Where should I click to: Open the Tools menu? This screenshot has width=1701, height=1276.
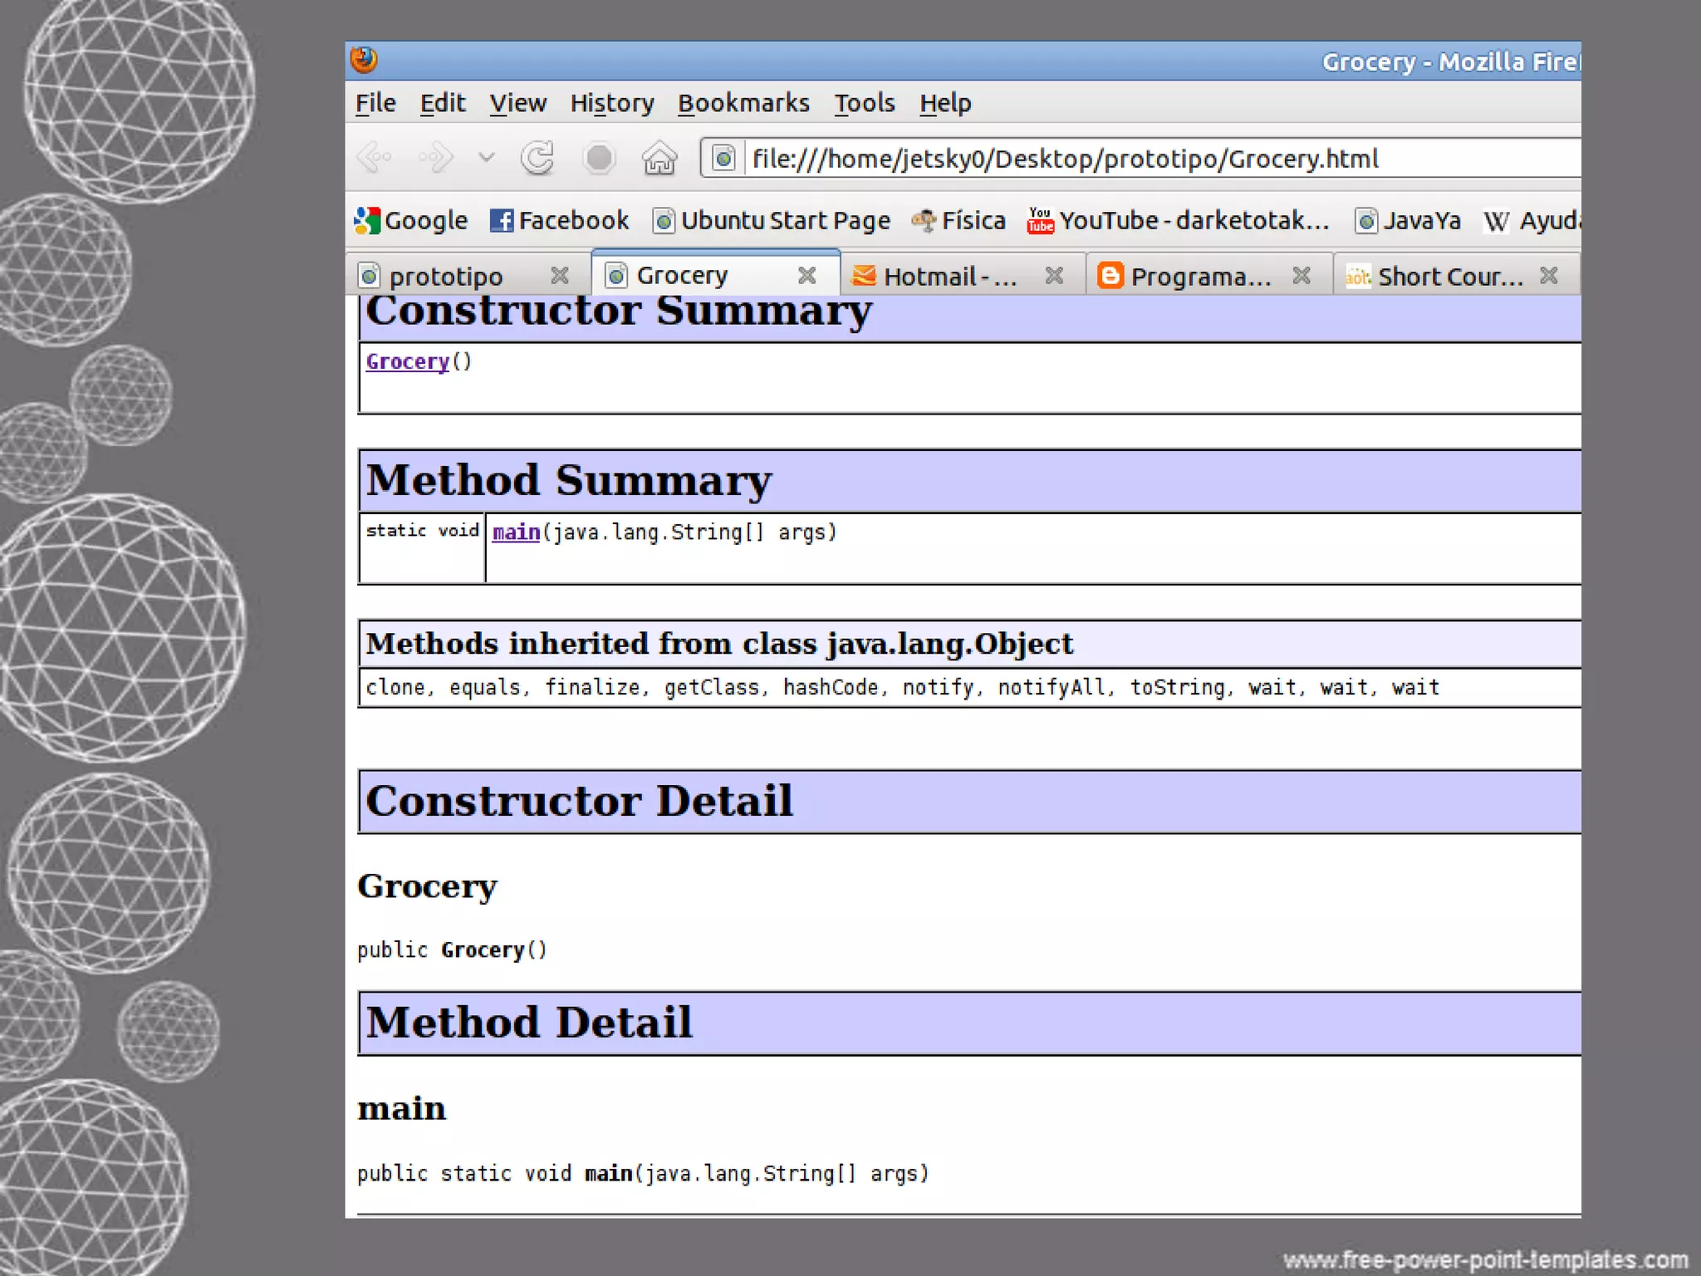coord(864,103)
